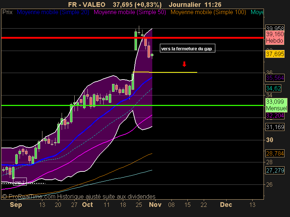This screenshot has height=217, width=290.
Task: Click the "Nov" month label on the time axis
Action: pyautogui.click(x=155, y=205)
